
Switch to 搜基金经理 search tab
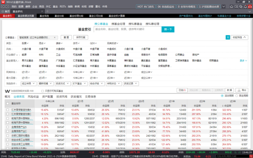tap(118, 24)
